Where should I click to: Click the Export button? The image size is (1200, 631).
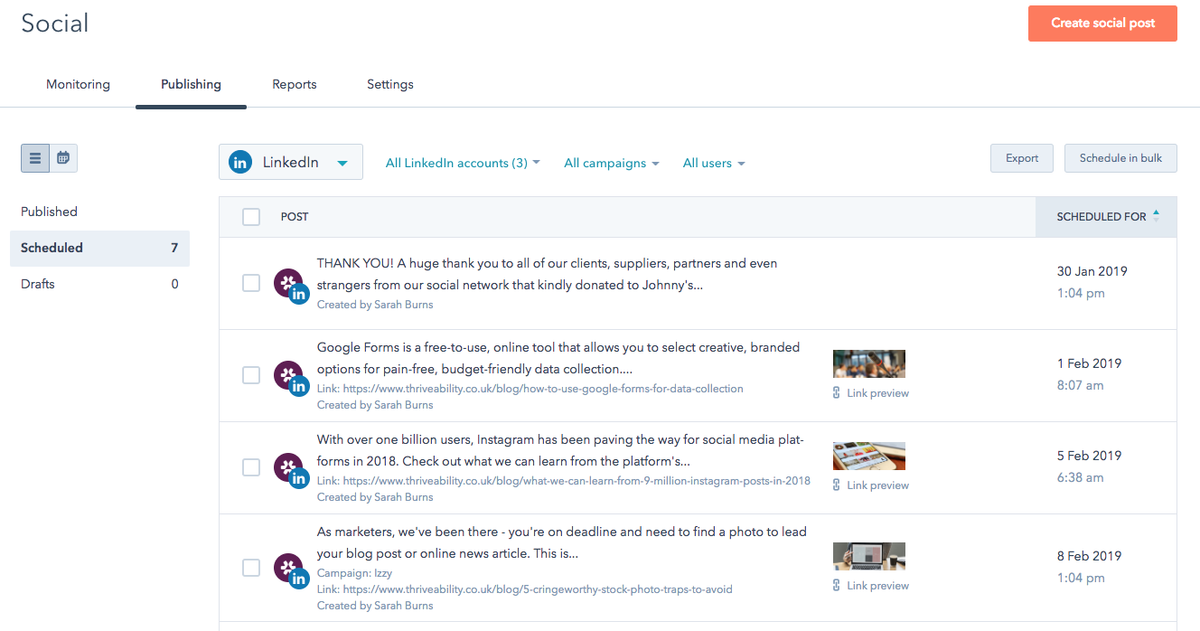coord(1021,157)
